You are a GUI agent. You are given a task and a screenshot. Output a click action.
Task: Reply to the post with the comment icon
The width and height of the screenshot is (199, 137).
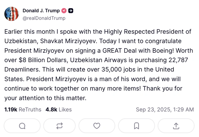point(22,126)
